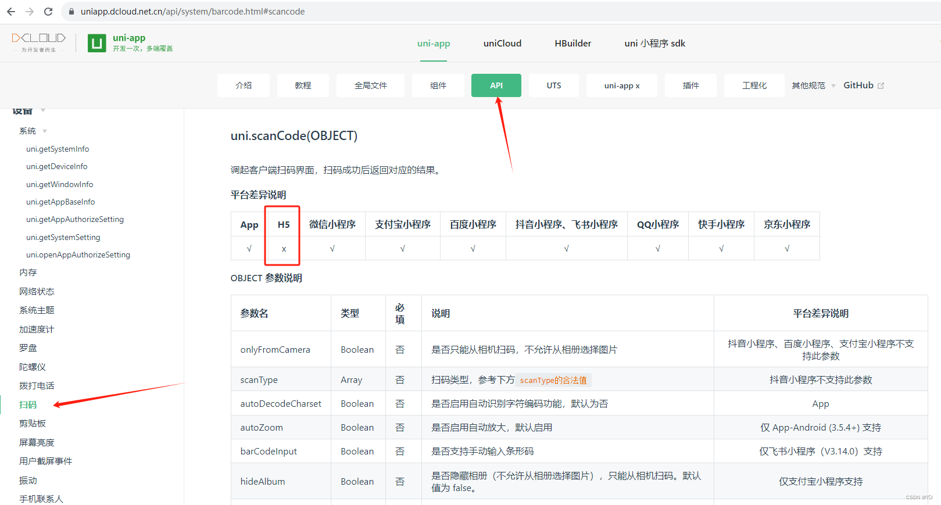Select 手机联系人 in the sidebar
This screenshot has width=941, height=505.
point(41,499)
